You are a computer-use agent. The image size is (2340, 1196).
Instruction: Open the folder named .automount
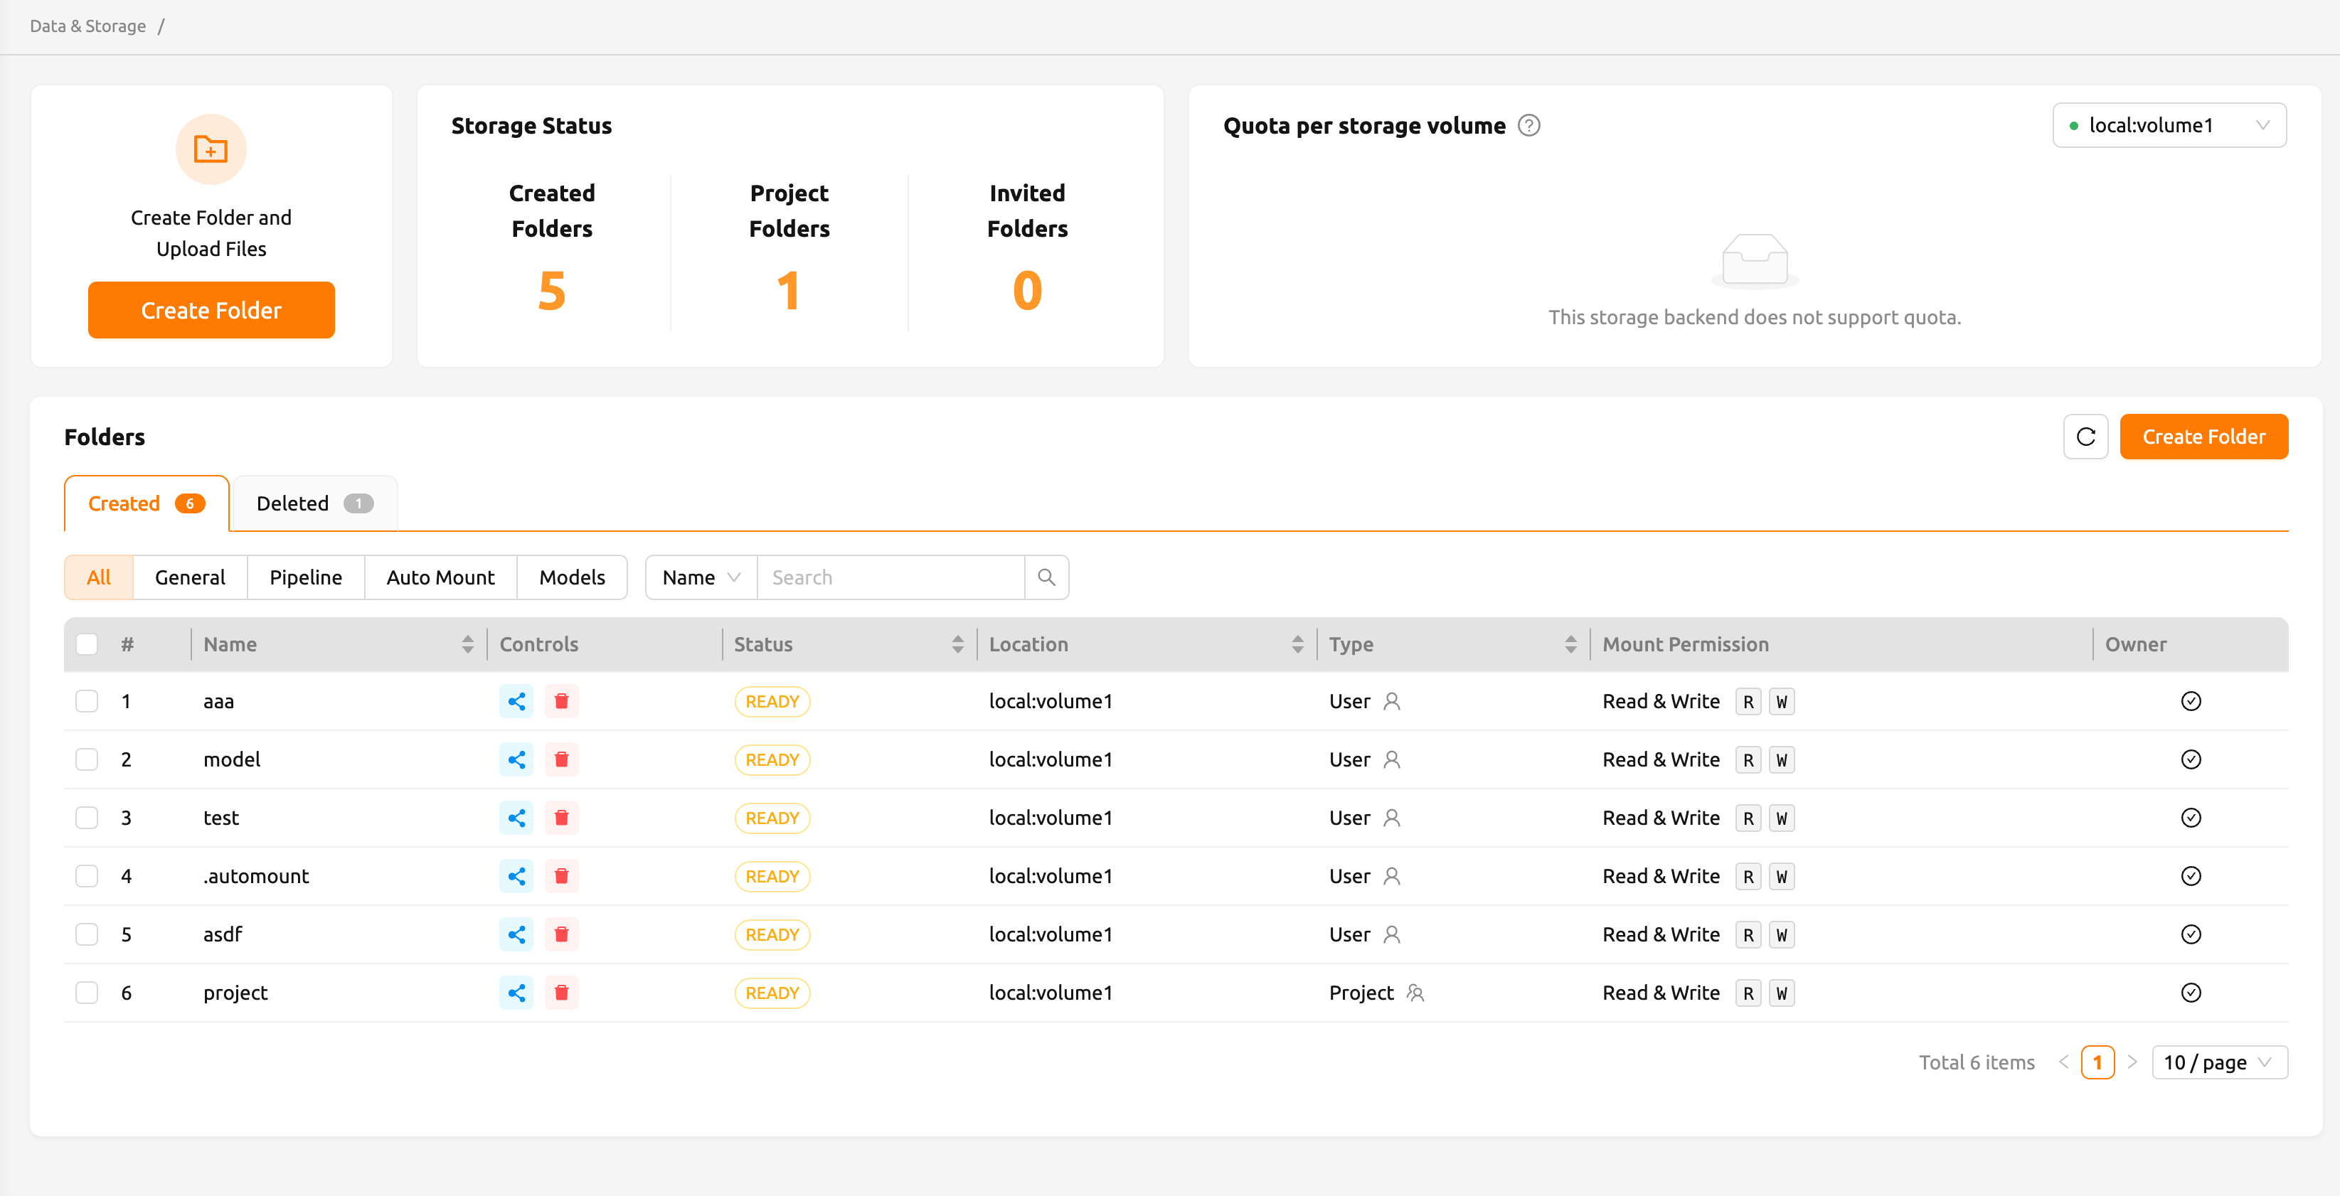pos(256,875)
